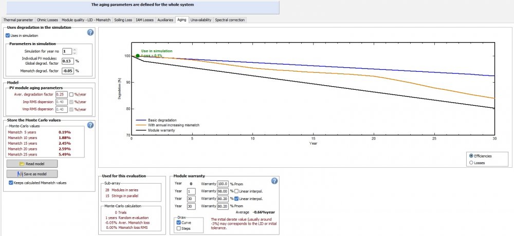Screen dimensions: 514x236
Task: Open the Unavailability tab
Action: 201,20
